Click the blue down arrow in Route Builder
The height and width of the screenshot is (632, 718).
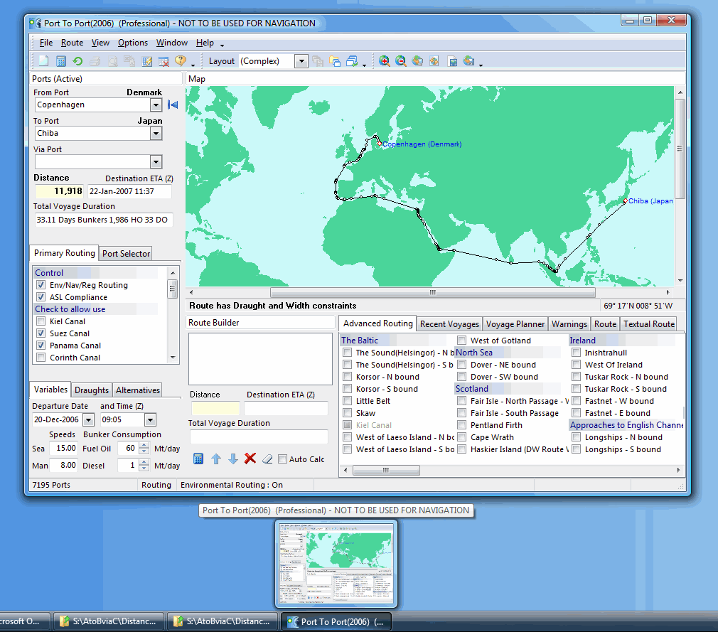pos(233,459)
